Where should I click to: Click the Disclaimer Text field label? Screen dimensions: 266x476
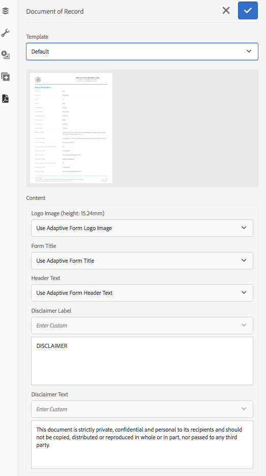coord(50,394)
